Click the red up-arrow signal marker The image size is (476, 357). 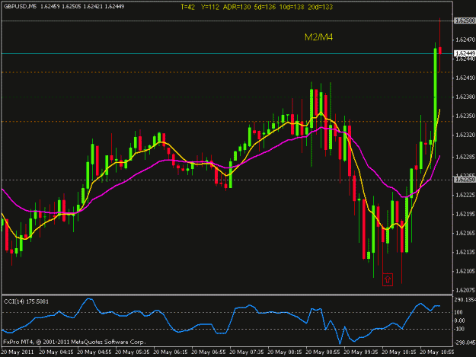[x=388, y=279]
